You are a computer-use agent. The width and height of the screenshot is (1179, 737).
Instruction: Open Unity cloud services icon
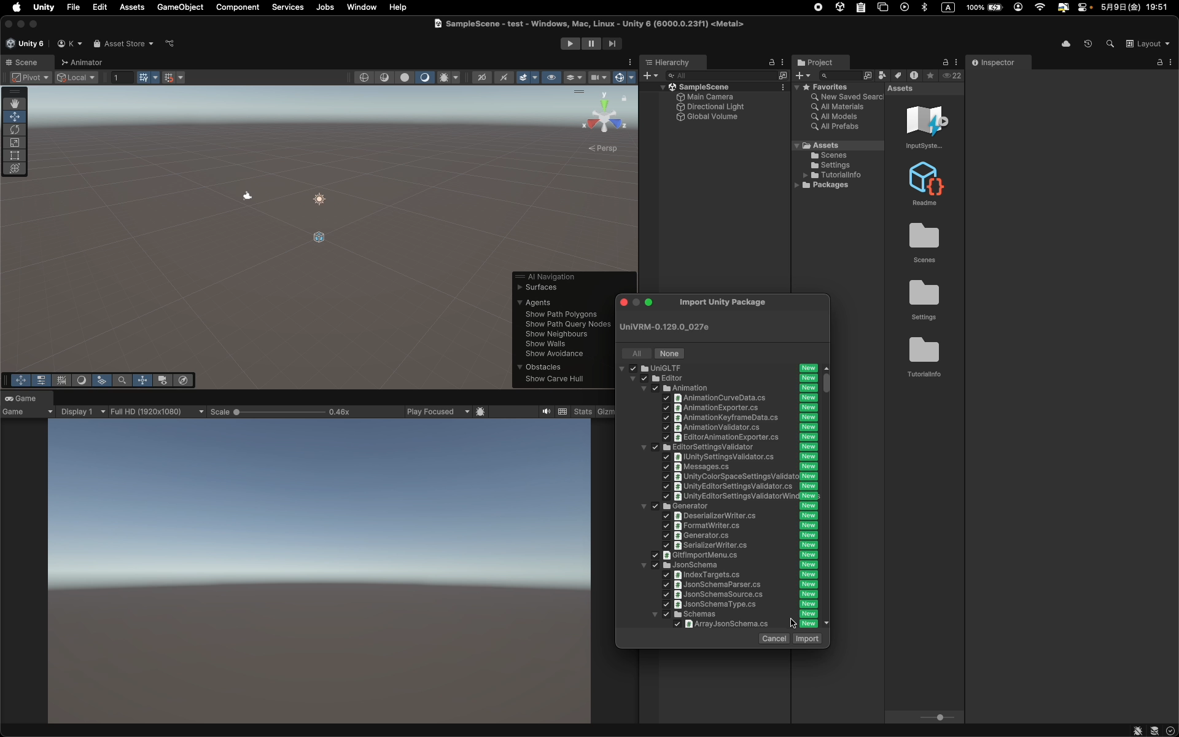(x=1066, y=44)
